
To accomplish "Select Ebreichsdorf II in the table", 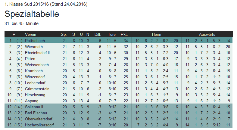I will click(x=37, y=53).
